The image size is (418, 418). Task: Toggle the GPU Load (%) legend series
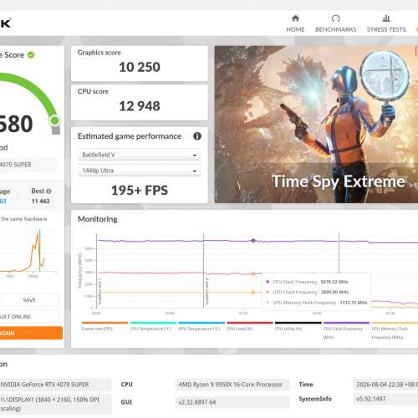point(250,327)
